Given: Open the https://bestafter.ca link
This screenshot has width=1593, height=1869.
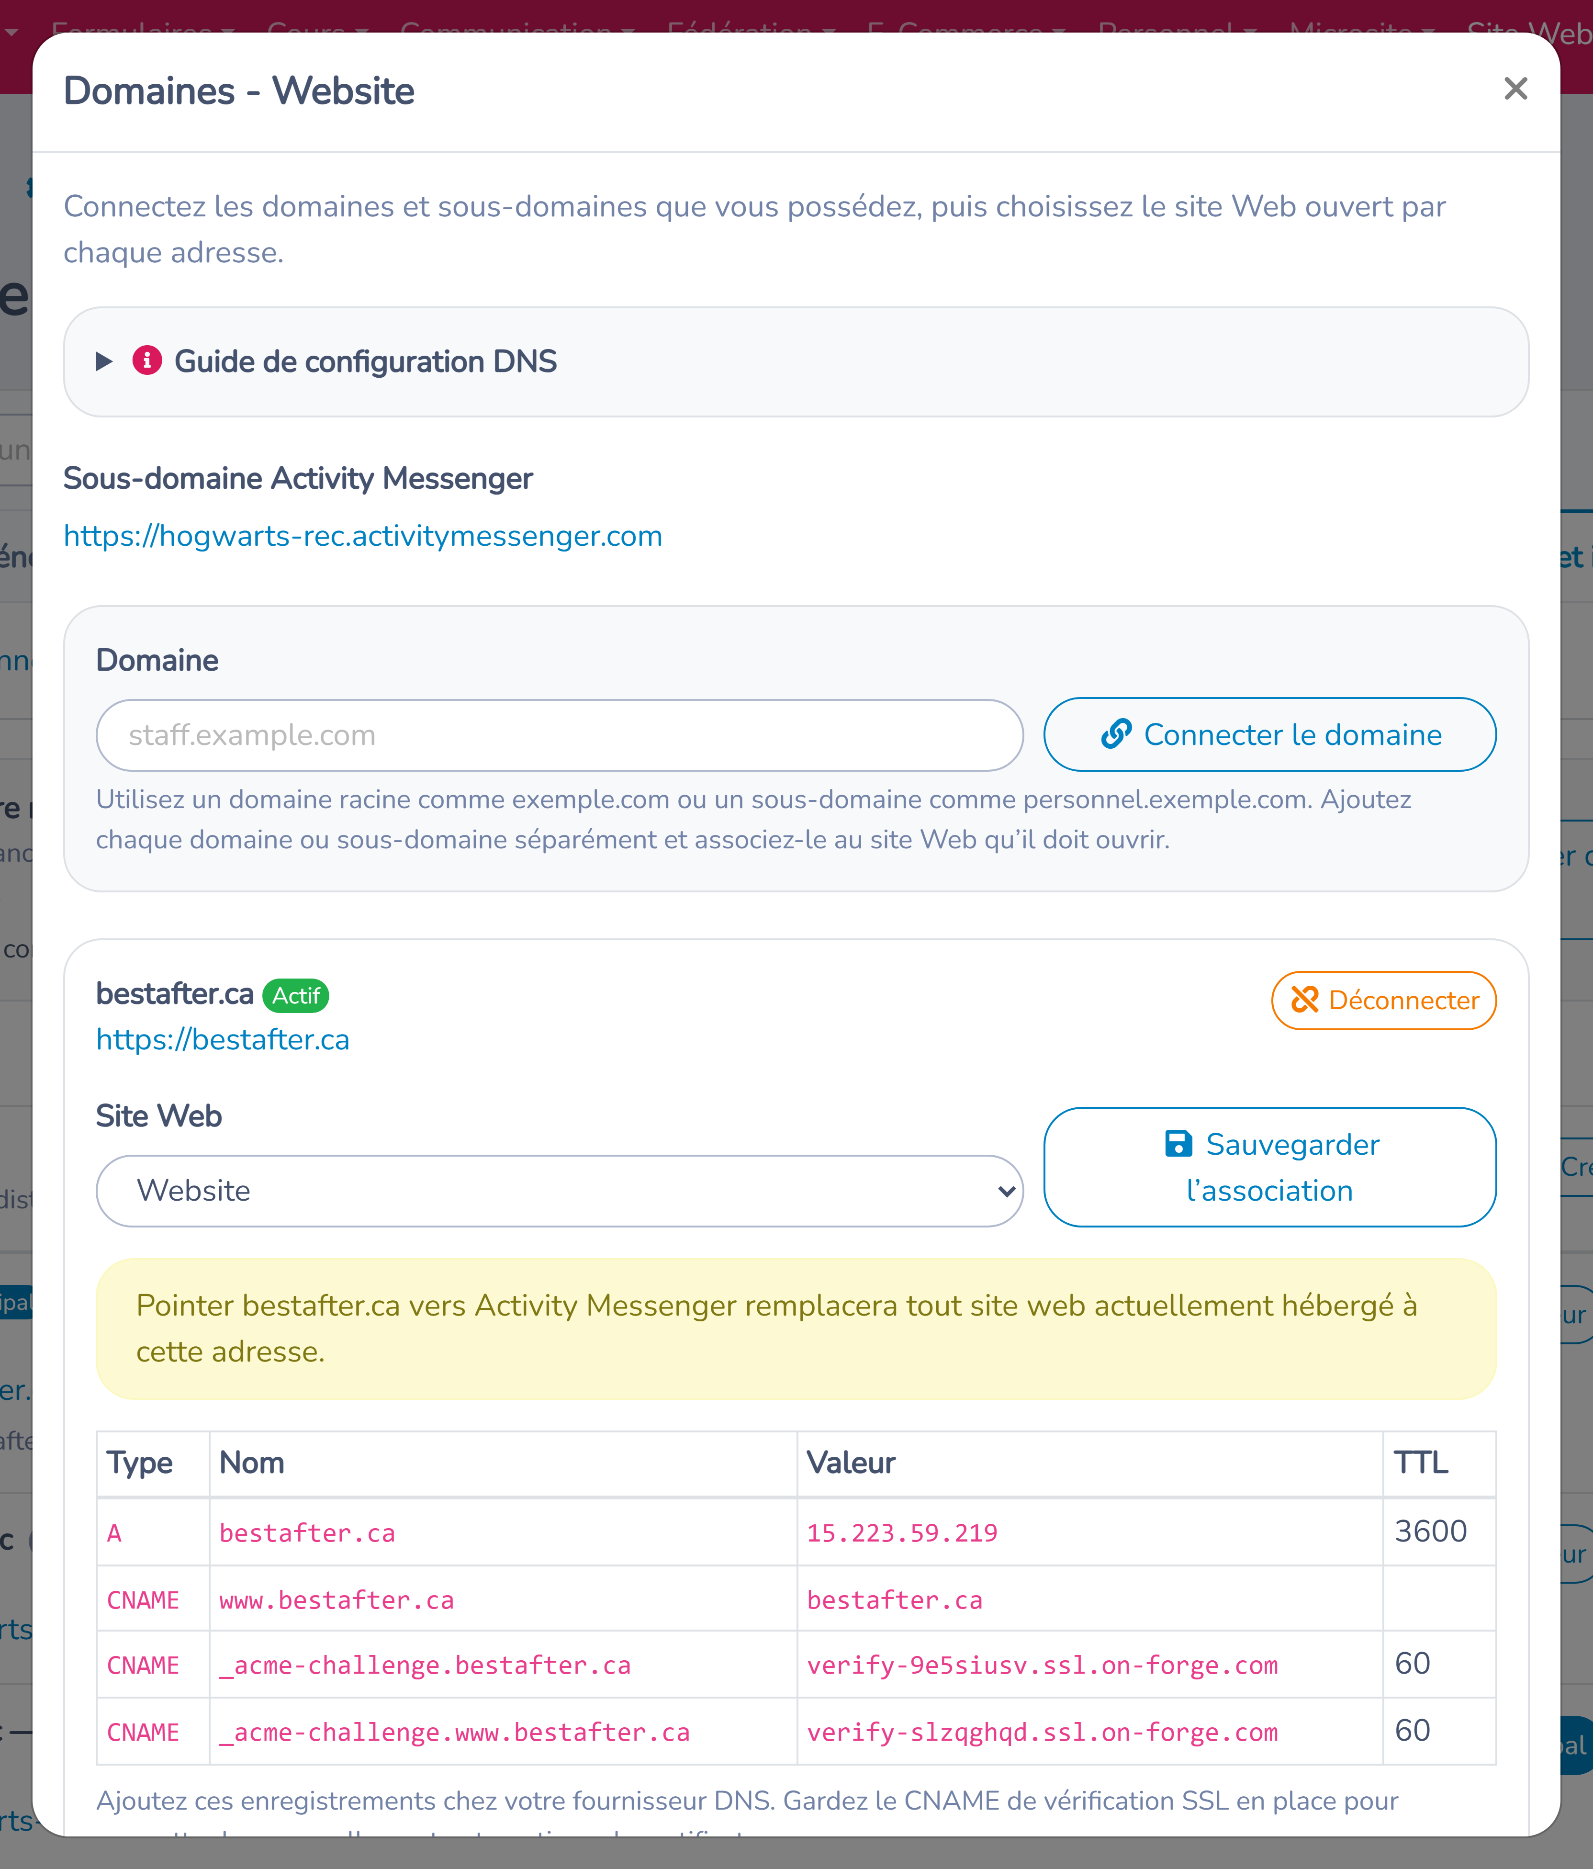Looking at the screenshot, I should (223, 1039).
